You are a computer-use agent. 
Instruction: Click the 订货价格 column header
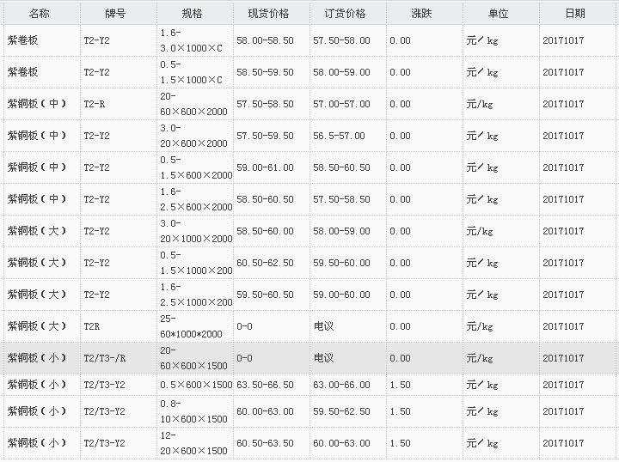[x=345, y=14]
